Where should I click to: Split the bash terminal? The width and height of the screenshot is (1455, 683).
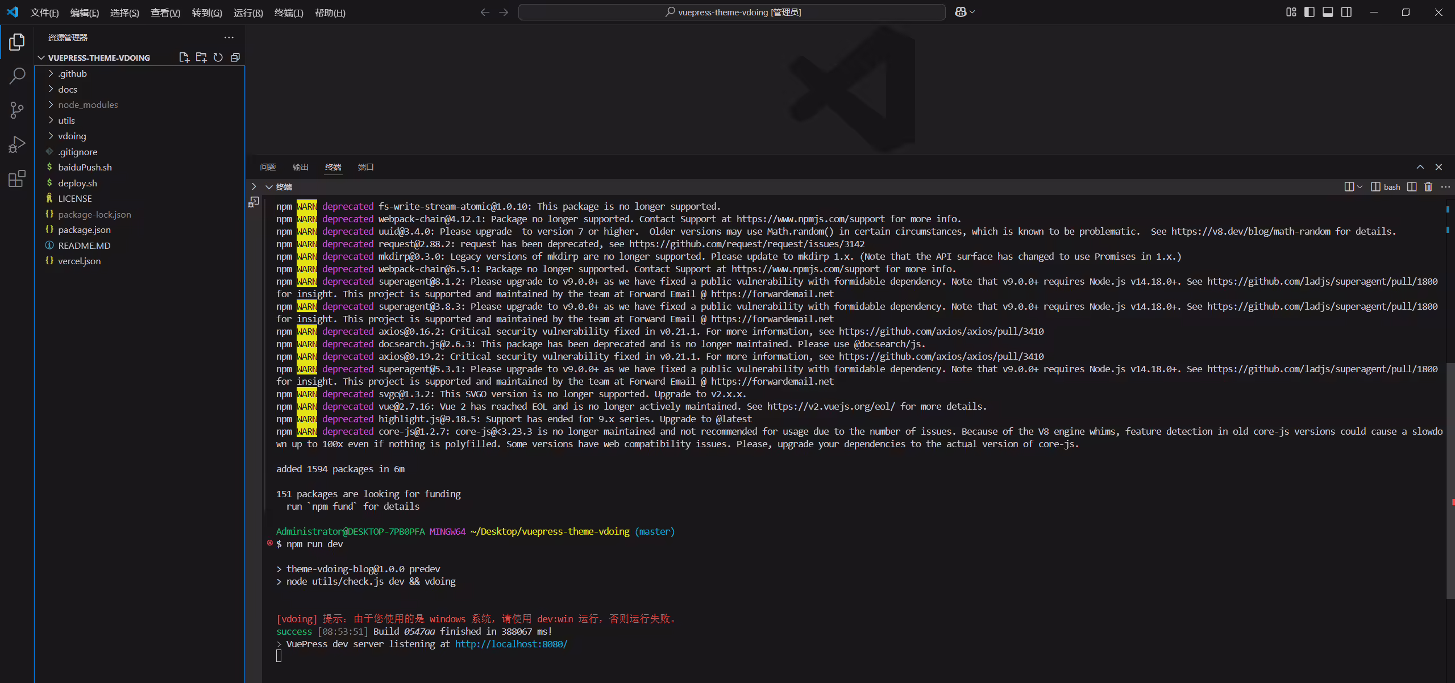(x=1412, y=187)
